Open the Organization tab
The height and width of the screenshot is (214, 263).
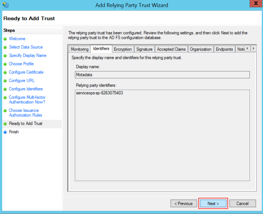(x=201, y=49)
